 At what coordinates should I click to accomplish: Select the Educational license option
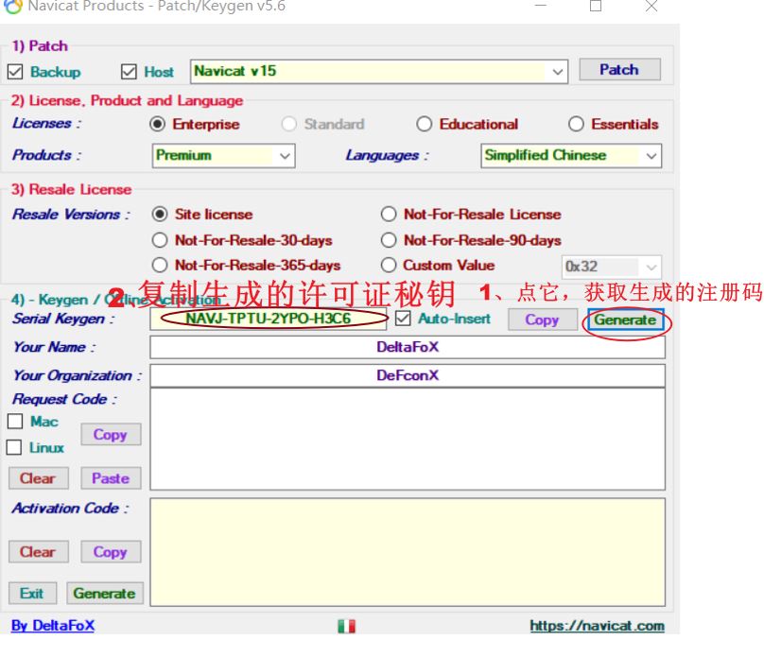coord(424,124)
